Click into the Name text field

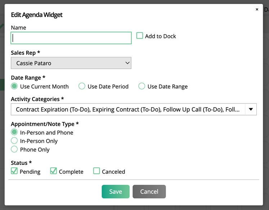pyautogui.click(x=71, y=38)
